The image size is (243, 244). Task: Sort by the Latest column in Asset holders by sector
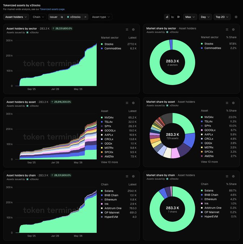(x=133, y=38)
